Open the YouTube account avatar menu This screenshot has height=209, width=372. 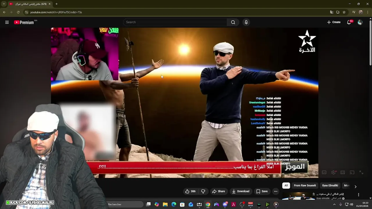point(360,22)
